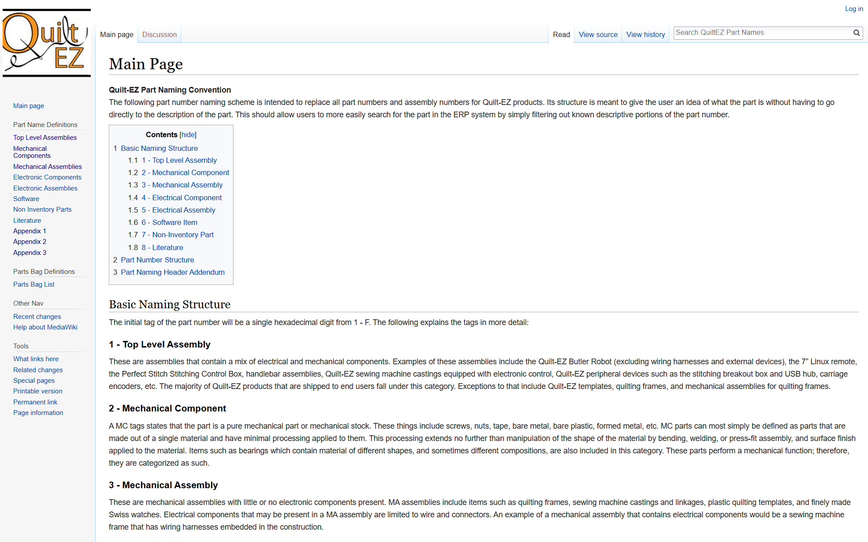Viewport: 868px width, 542px height.
Task: Open the Parts Bag List
Action: coord(34,284)
